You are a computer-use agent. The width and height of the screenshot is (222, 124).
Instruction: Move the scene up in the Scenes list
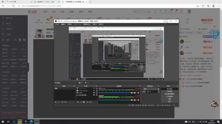(x=62, y=102)
